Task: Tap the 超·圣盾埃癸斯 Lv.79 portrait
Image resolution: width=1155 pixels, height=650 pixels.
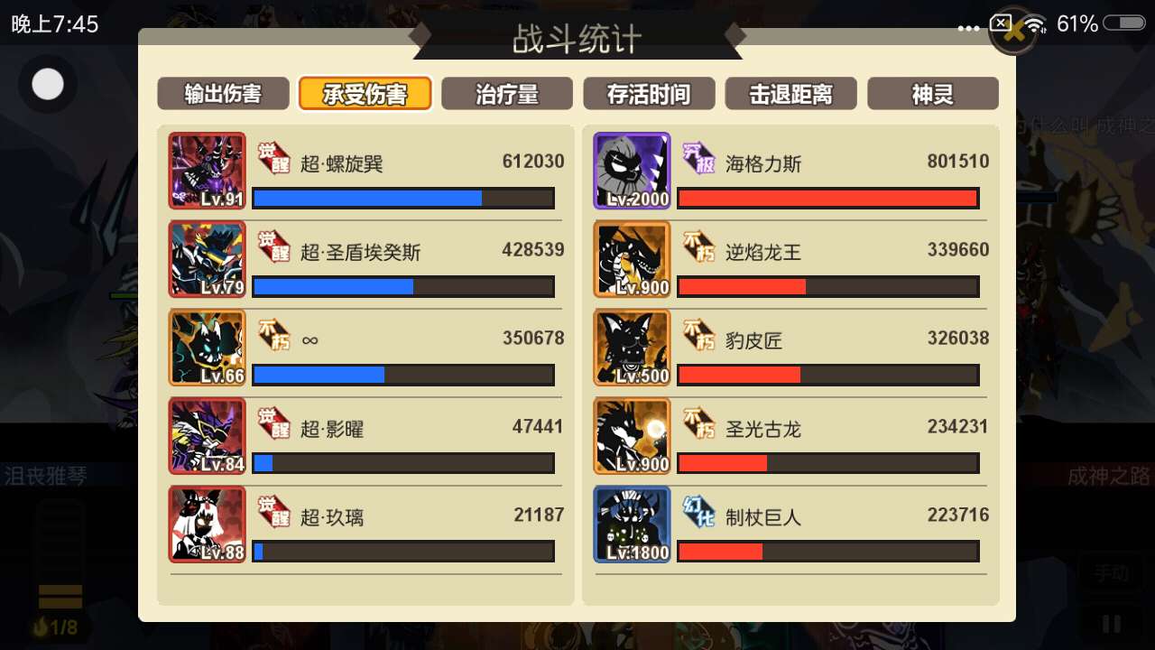Action: 207,259
